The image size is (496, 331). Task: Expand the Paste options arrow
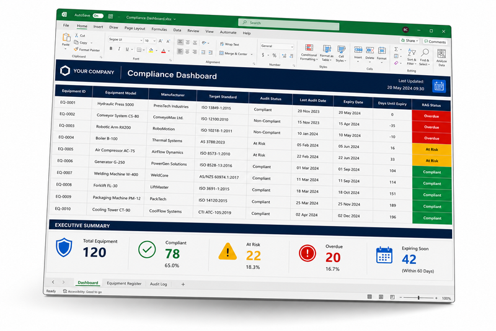pos(66,48)
